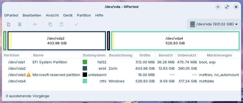
Task: Click the 475.74 MiB unused value
Action: 187,62
